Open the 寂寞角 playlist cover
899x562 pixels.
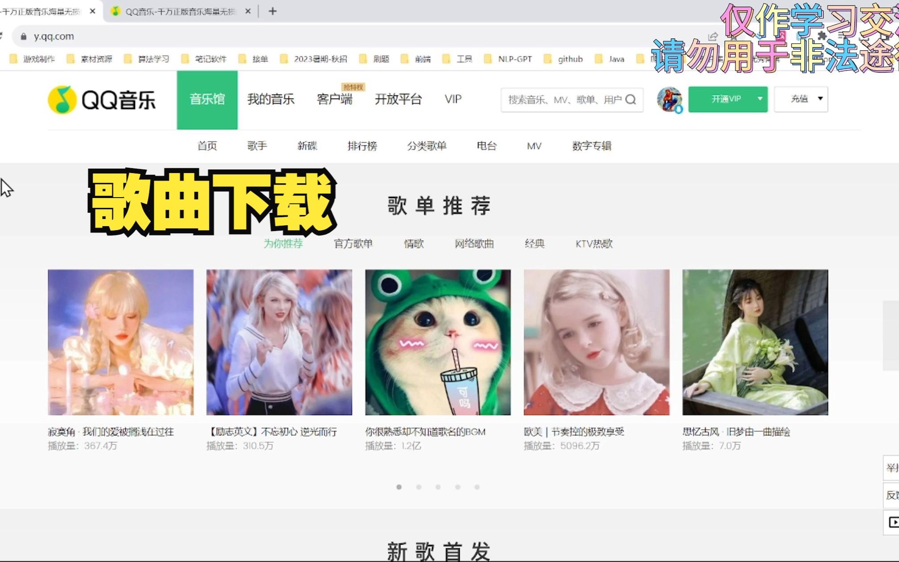coord(121,342)
